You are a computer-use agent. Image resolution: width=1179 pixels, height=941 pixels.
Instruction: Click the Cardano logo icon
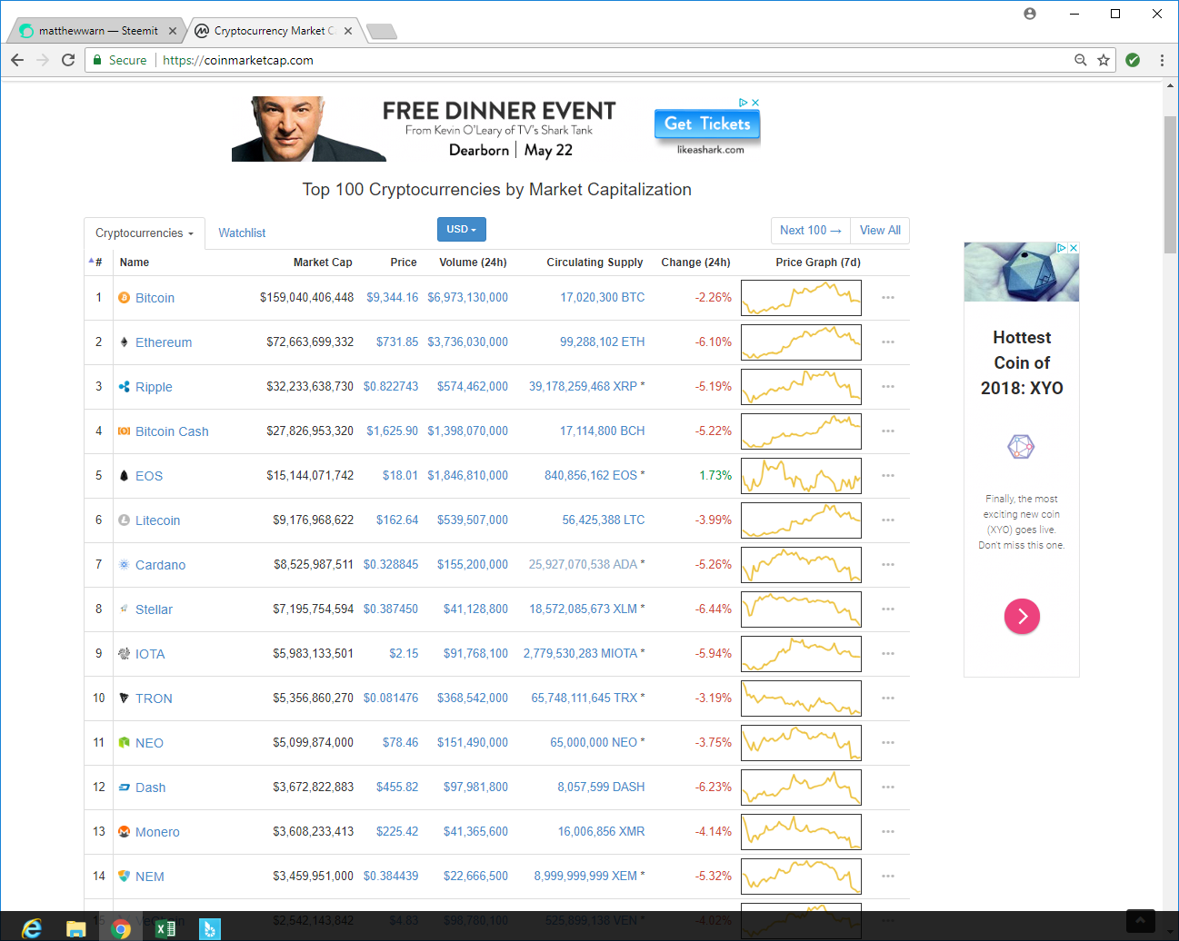pos(125,564)
